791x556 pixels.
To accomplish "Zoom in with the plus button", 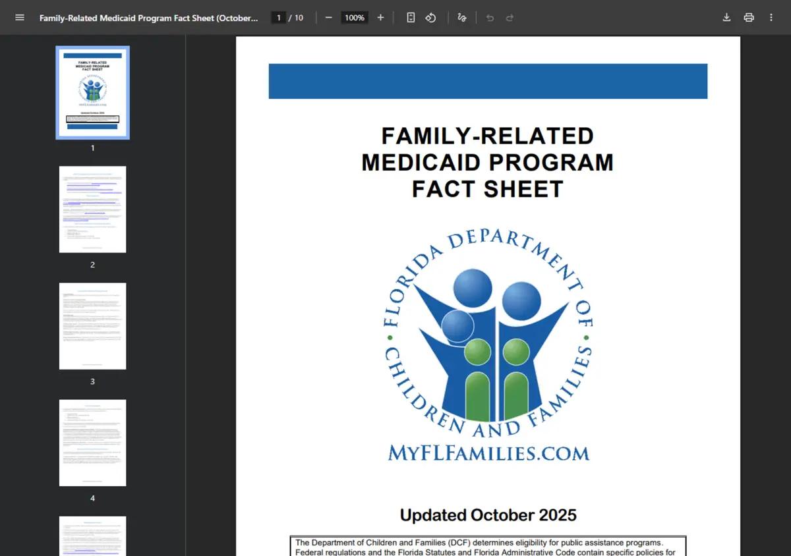I will pyautogui.click(x=380, y=18).
